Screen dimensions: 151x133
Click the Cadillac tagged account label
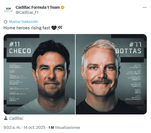[16, 118]
